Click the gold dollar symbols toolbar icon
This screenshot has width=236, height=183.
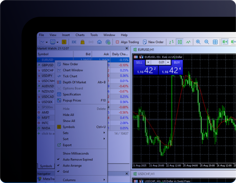tap(64, 42)
